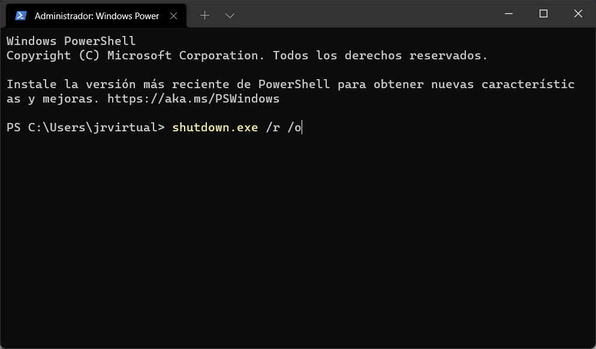
Task: Minimize the terminal window
Action: point(508,14)
